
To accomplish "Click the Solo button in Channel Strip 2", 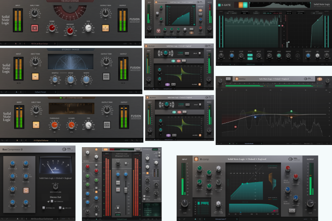I will (x=118, y=183).
